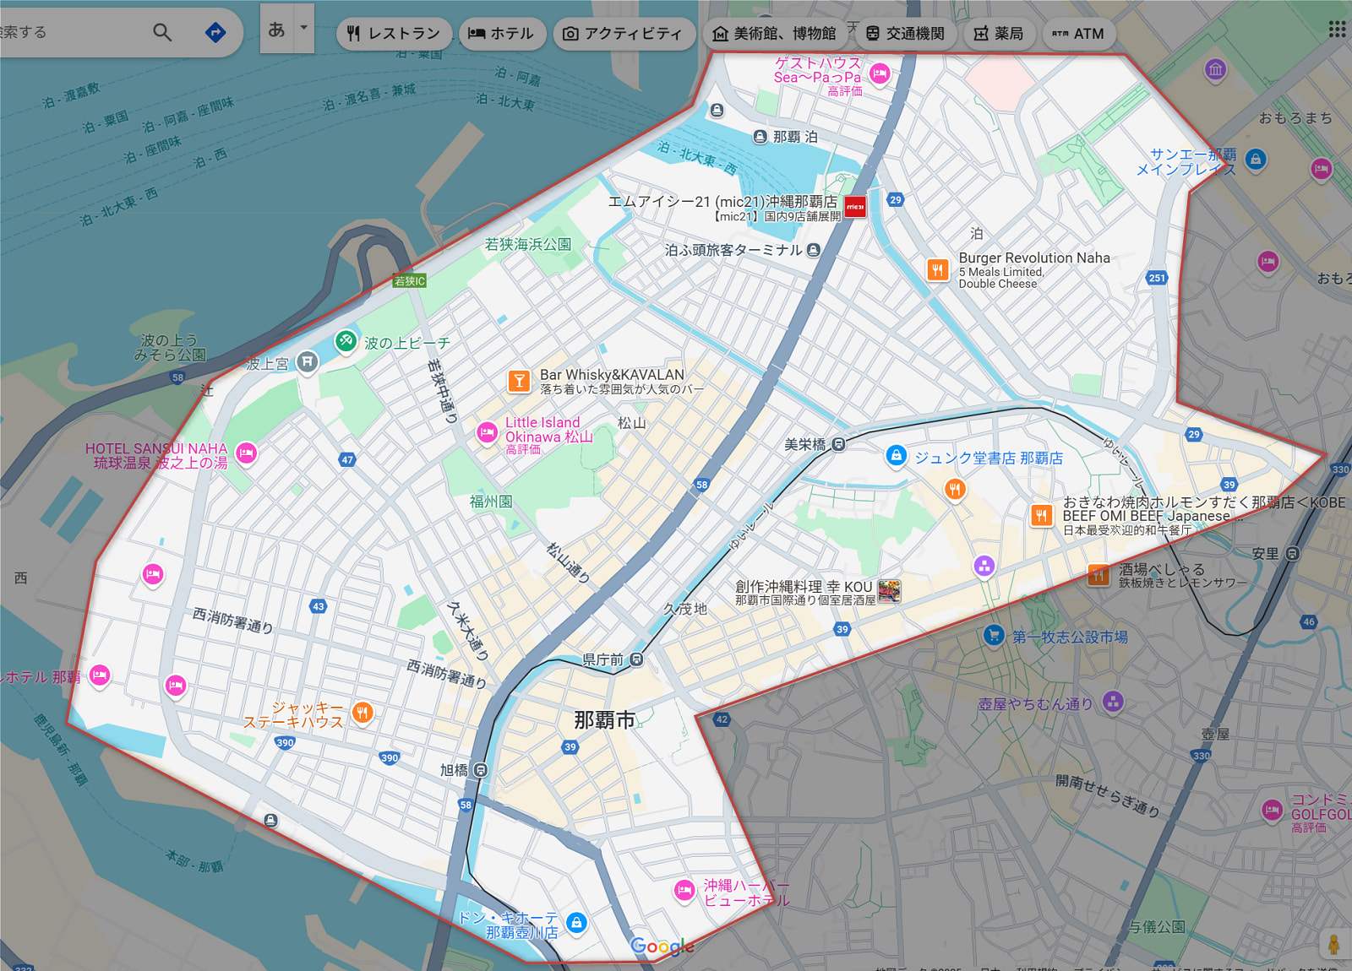Click 安里 station icon
Viewport: 1352px width, 971px height.
click(1292, 554)
